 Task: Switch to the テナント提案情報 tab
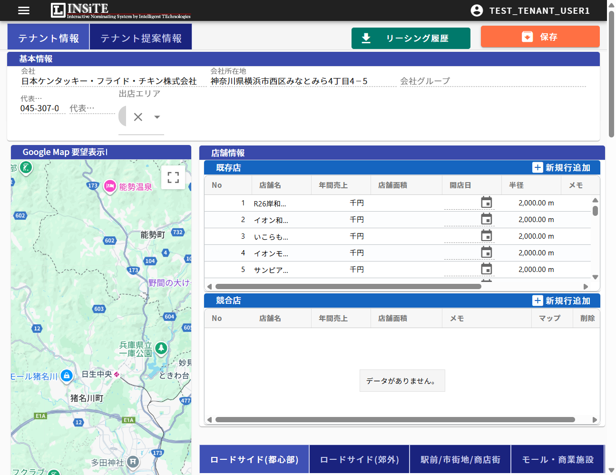pos(140,36)
